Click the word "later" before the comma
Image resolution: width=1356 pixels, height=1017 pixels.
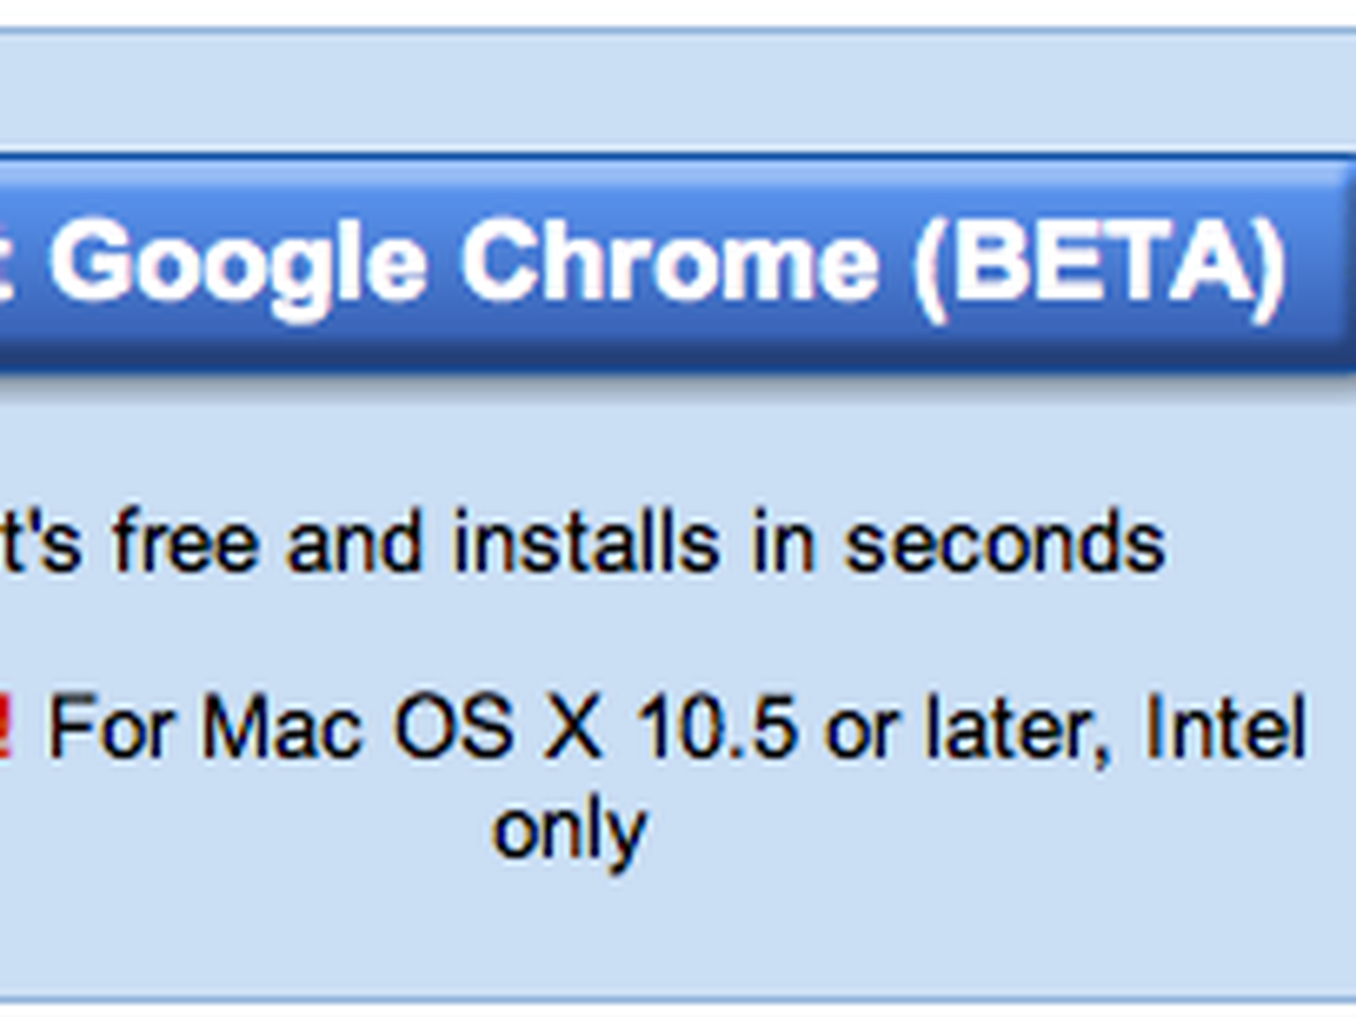(1017, 729)
